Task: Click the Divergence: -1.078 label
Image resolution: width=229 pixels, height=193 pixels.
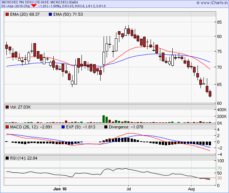Action: point(126,127)
